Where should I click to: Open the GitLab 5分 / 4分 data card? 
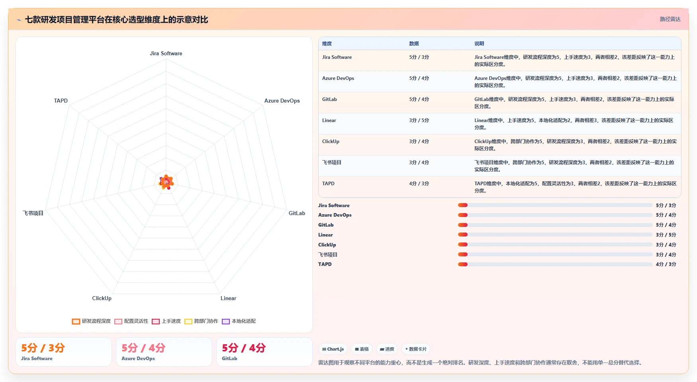264,352
